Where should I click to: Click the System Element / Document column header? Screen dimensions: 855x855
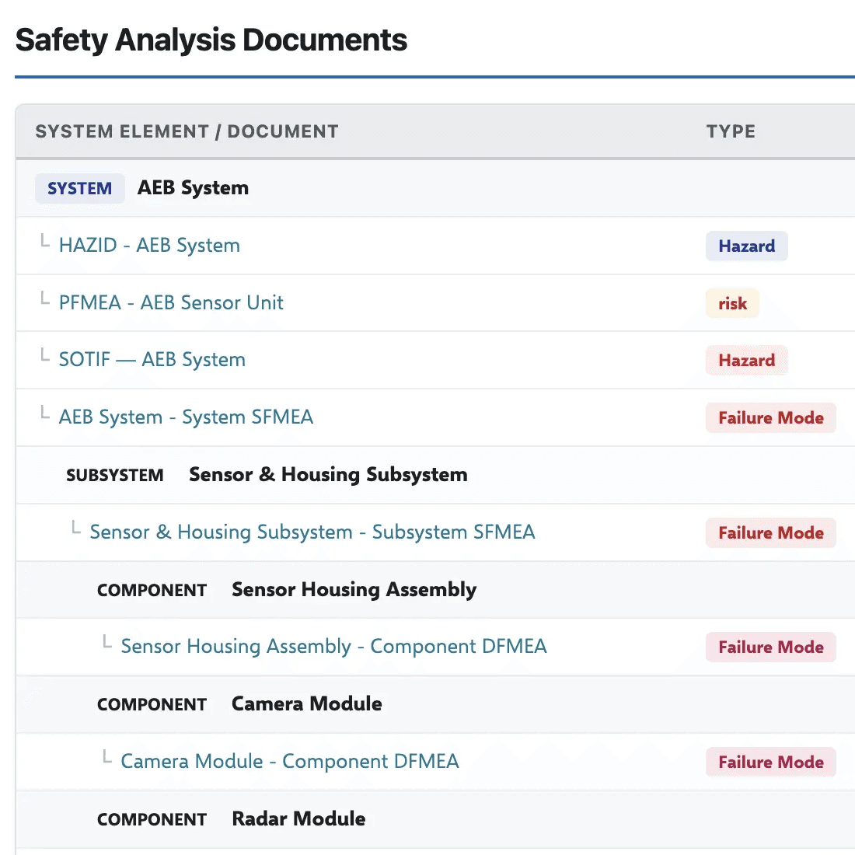(x=187, y=131)
